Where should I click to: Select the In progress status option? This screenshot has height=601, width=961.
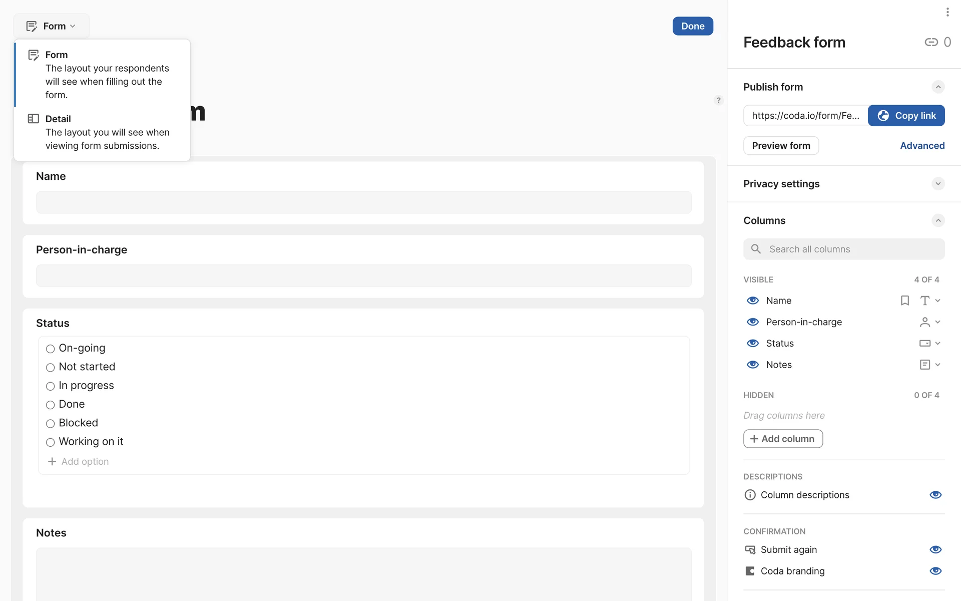(x=50, y=386)
